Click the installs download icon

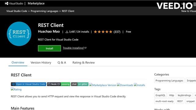click(x=67, y=32)
